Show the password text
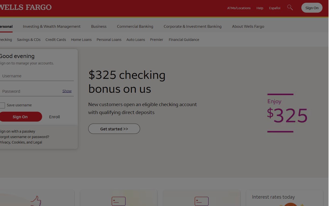Image resolution: width=329 pixels, height=206 pixels. click(x=67, y=91)
